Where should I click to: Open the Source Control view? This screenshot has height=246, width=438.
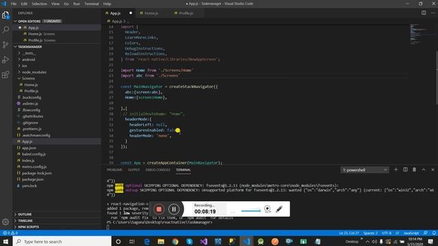[x=5, y=44]
